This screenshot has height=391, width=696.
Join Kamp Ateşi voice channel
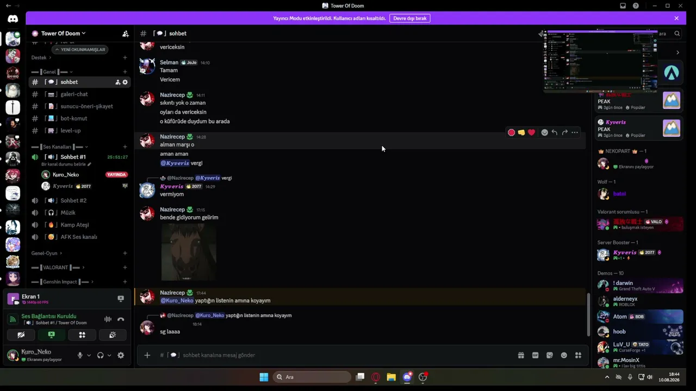pos(79,225)
